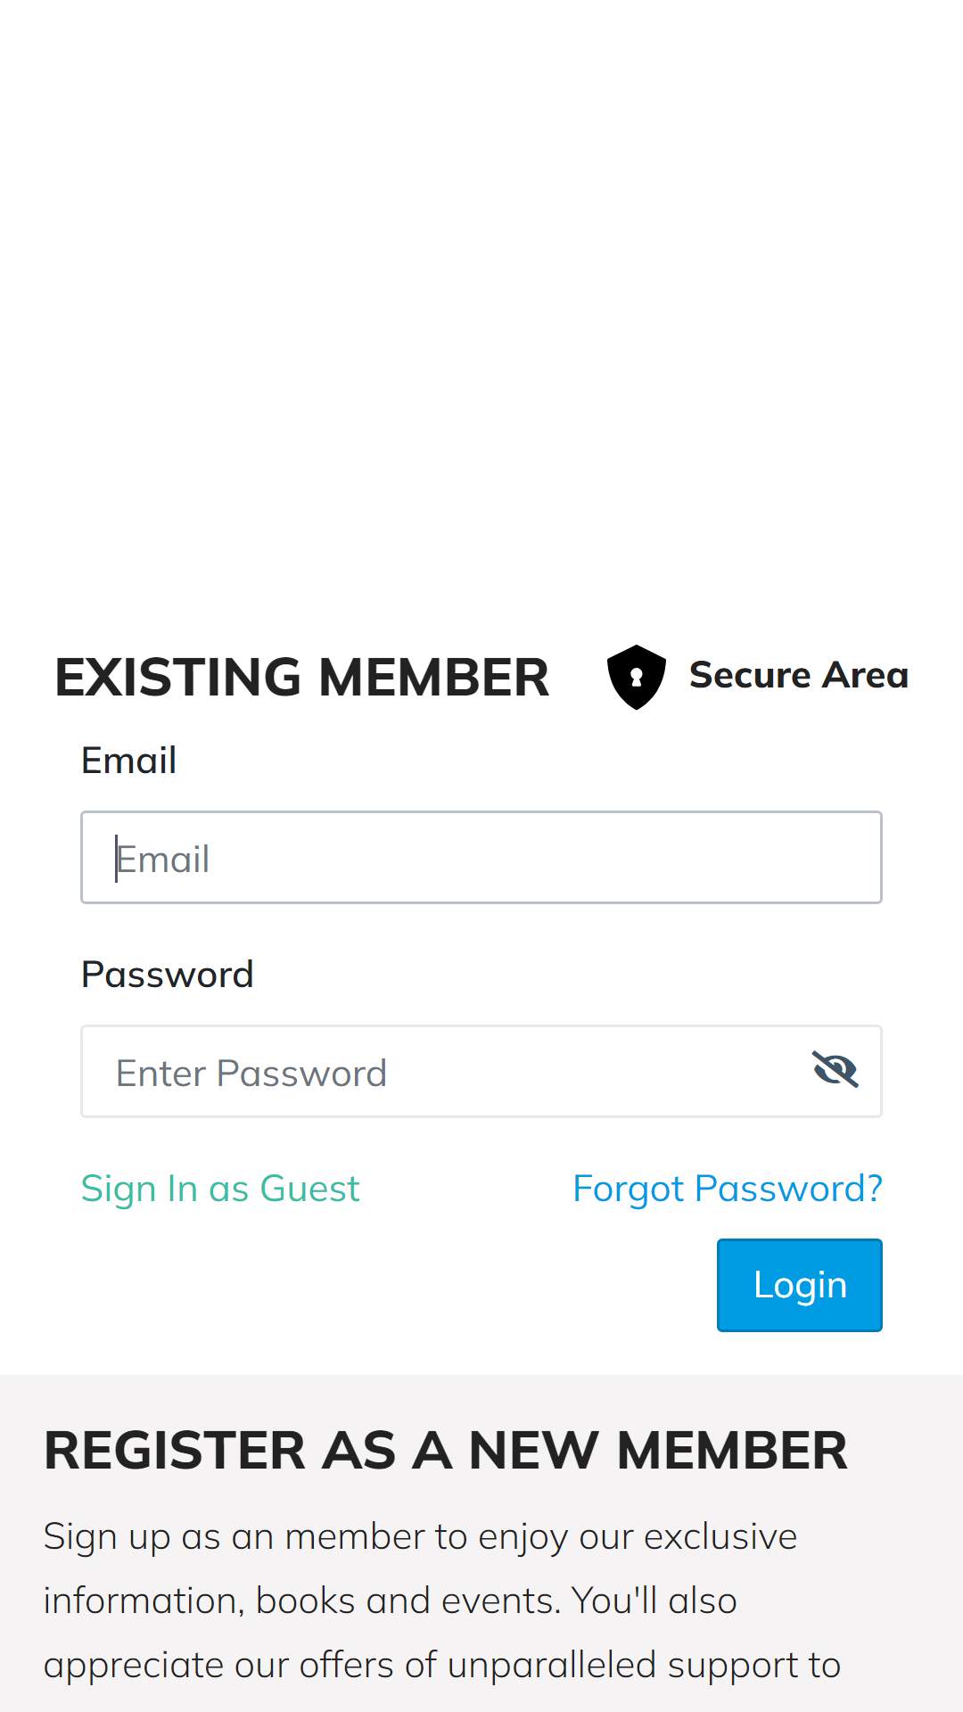Image resolution: width=963 pixels, height=1712 pixels.
Task: Click the shield lock icon
Action: 636,677
